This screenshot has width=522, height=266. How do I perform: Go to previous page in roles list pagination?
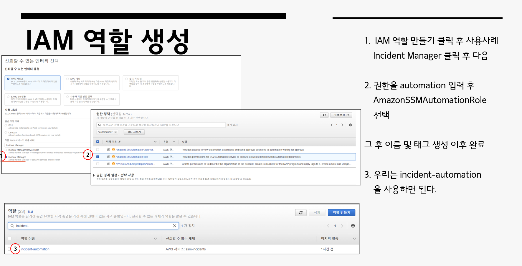(x=328, y=226)
